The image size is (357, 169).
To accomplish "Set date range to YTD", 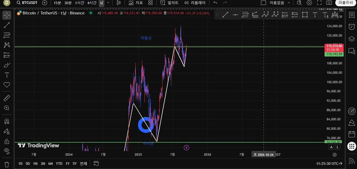I will 59,164.
